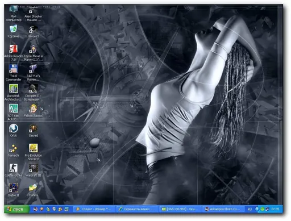Launch Fallout Tactics shortcut

(x=33, y=111)
